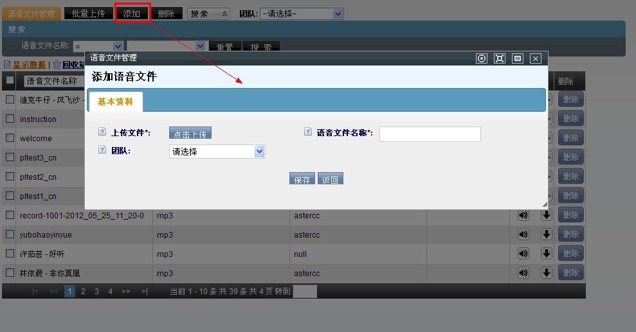Download the 林依晨 - 非你莫属 audio file
The height and width of the screenshot is (332, 636).
[546, 273]
